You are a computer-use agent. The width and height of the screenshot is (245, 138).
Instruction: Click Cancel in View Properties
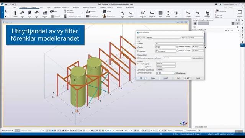(198, 78)
